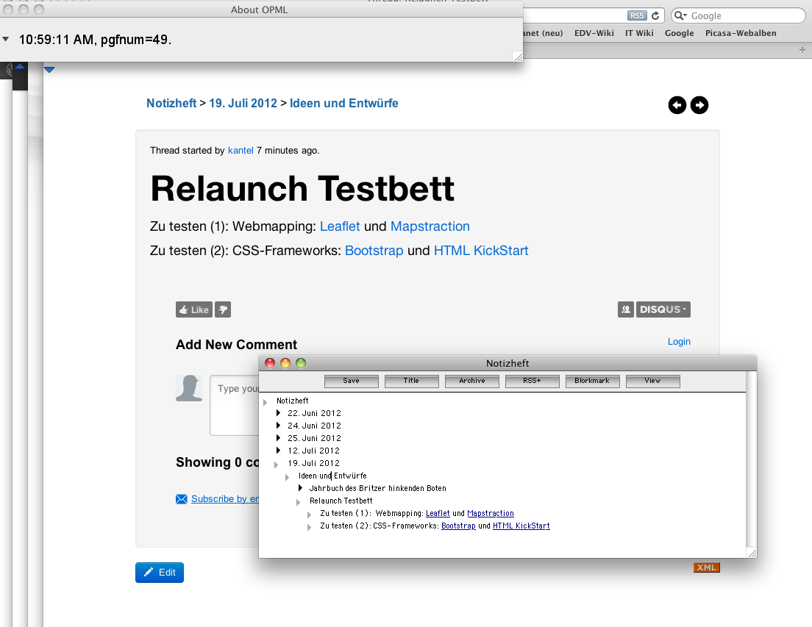Select the 'Relaunch Testbett' outline text
This screenshot has height=627, width=812.
[341, 501]
